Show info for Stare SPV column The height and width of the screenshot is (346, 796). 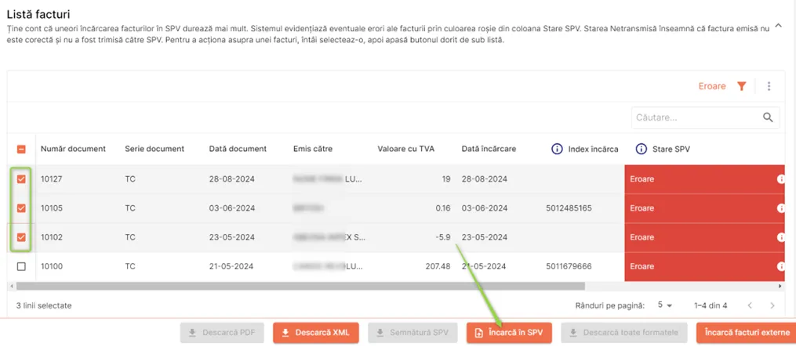(x=642, y=149)
